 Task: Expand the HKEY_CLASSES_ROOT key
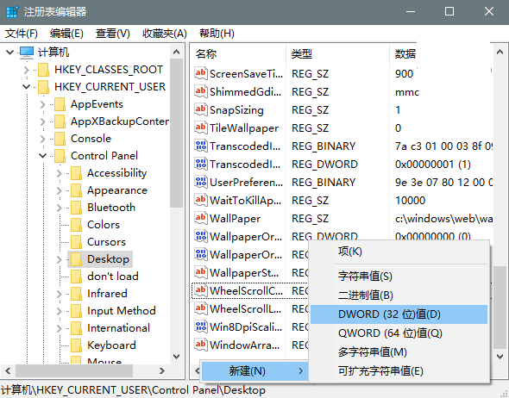click(x=27, y=70)
